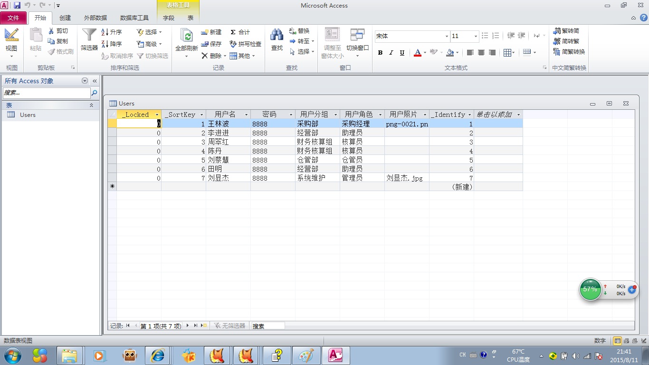Collapse the 表 group in navigation pane
This screenshot has width=649, height=365.
coord(91,105)
